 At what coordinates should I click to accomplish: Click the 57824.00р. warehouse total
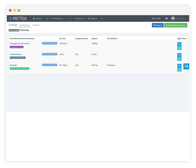(25, 30)
